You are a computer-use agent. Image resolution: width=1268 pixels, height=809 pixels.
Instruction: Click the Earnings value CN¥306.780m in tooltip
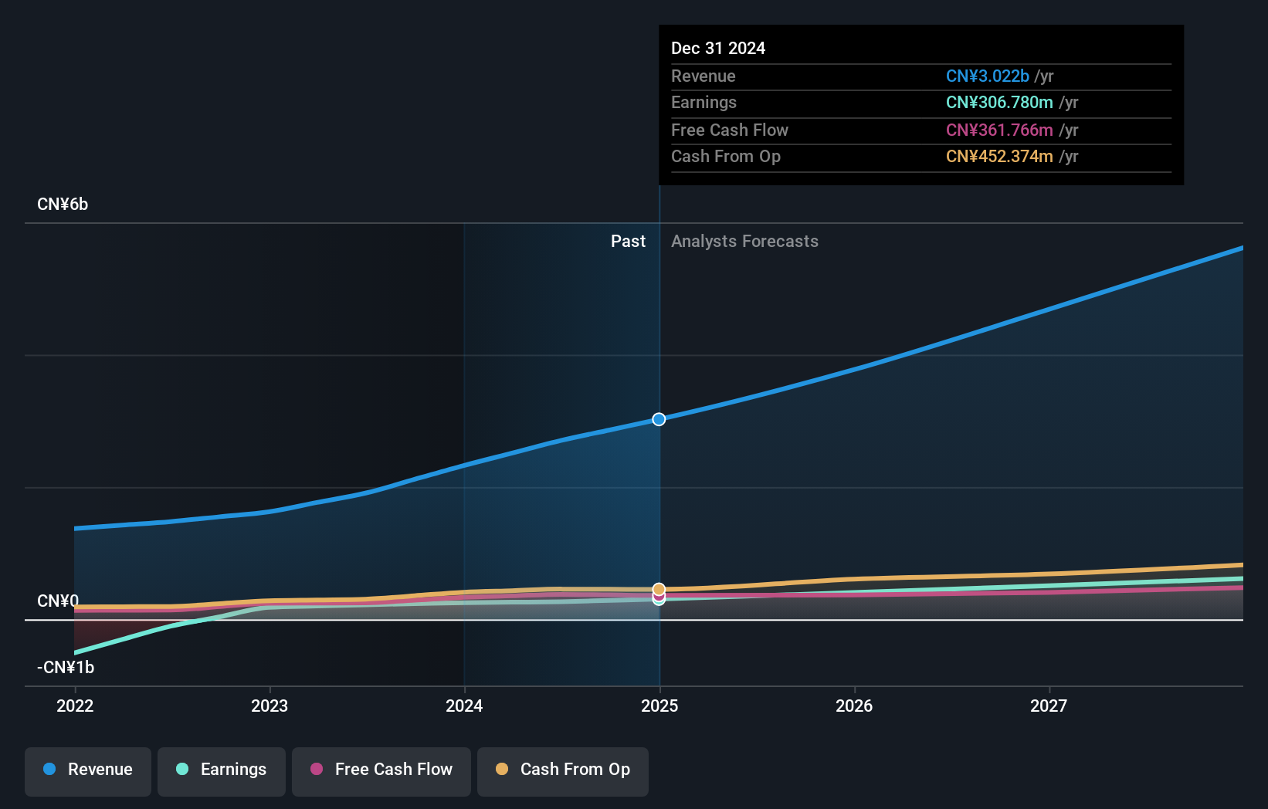pyautogui.click(x=999, y=103)
